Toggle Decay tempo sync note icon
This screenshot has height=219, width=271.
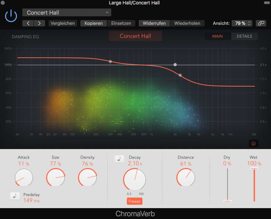[x=119, y=159]
